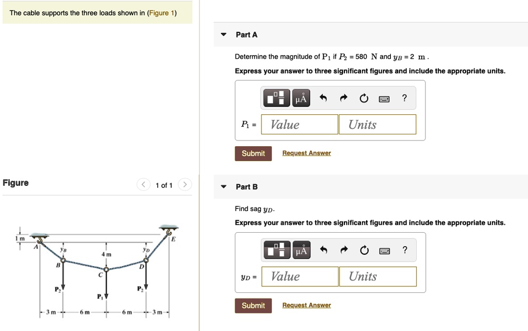Open Request Answer for Part A
The height and width of the screenshot is (331, 528).
click(x=306, y=153)
